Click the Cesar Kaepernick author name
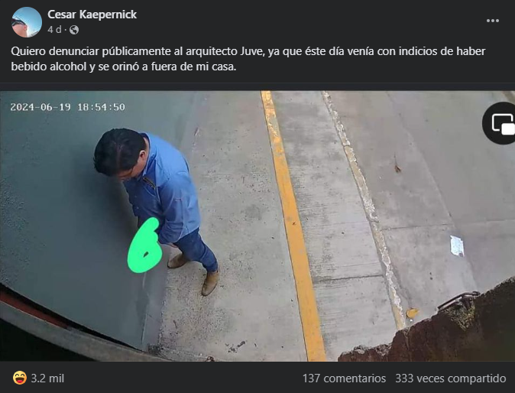This screenshot has height=393, width=515. [92, 15]
